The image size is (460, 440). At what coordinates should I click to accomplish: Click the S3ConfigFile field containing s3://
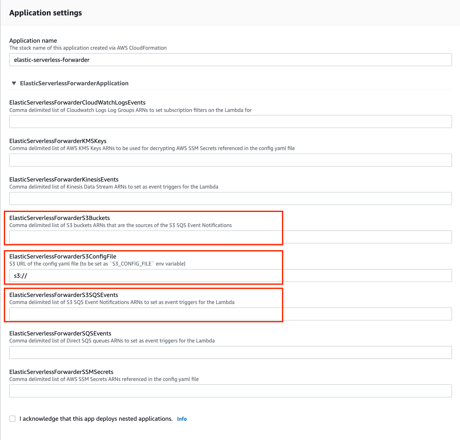[231, 275]
